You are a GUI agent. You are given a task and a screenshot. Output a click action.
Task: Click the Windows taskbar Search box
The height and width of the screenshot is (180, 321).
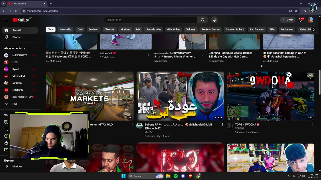pos(146,176)
